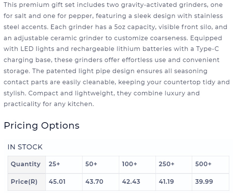This screenshot has width=235, height=193.
Task: Select the 25+ quantity cell
Action: coord(64,164)
